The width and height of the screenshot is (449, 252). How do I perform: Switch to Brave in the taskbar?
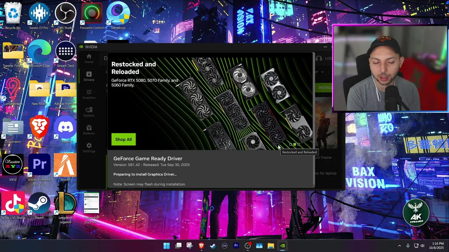click(x=201, y=246)
